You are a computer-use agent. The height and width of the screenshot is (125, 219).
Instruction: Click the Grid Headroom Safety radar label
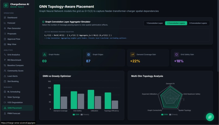tap(192, 94)
